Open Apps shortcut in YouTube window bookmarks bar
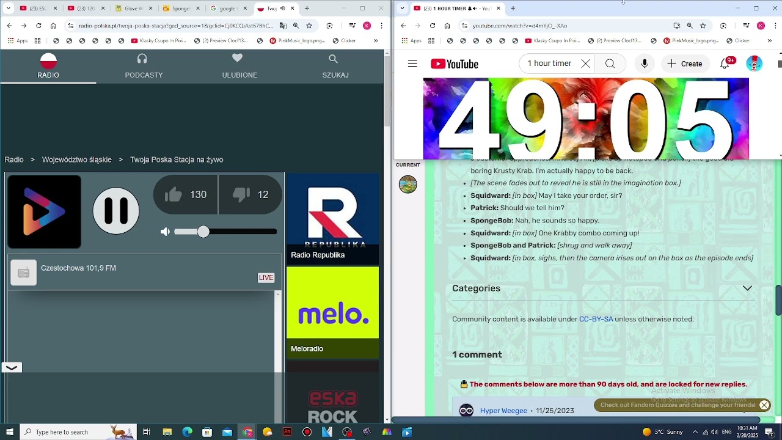 coord(412,41)
